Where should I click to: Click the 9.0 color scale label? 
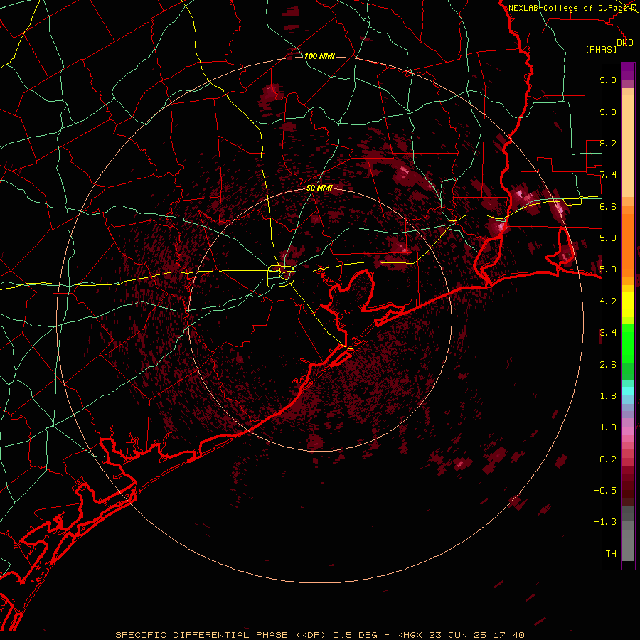pos(608,112)
